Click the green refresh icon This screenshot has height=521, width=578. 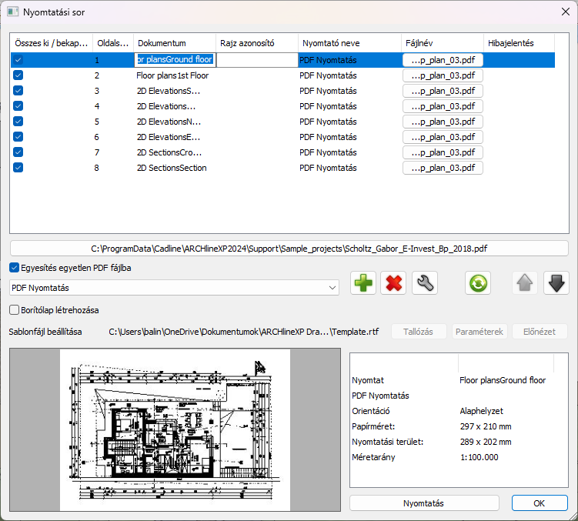coord(478,283)
